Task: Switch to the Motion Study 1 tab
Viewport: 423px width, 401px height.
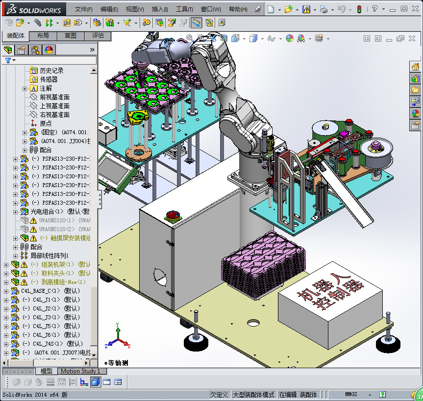Action: 82,371
